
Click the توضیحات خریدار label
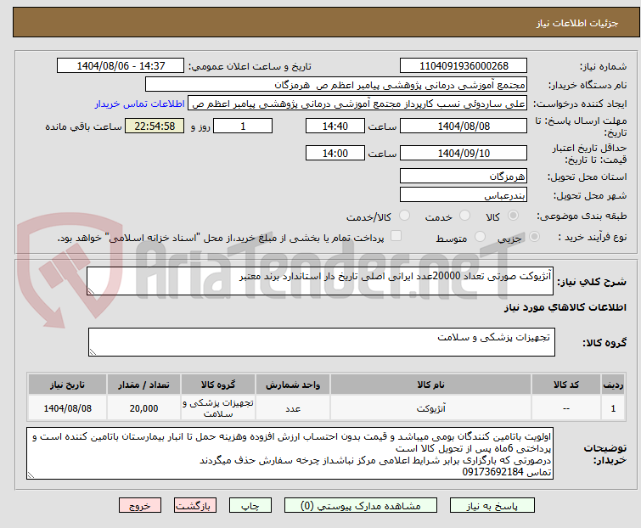[605, 453]
